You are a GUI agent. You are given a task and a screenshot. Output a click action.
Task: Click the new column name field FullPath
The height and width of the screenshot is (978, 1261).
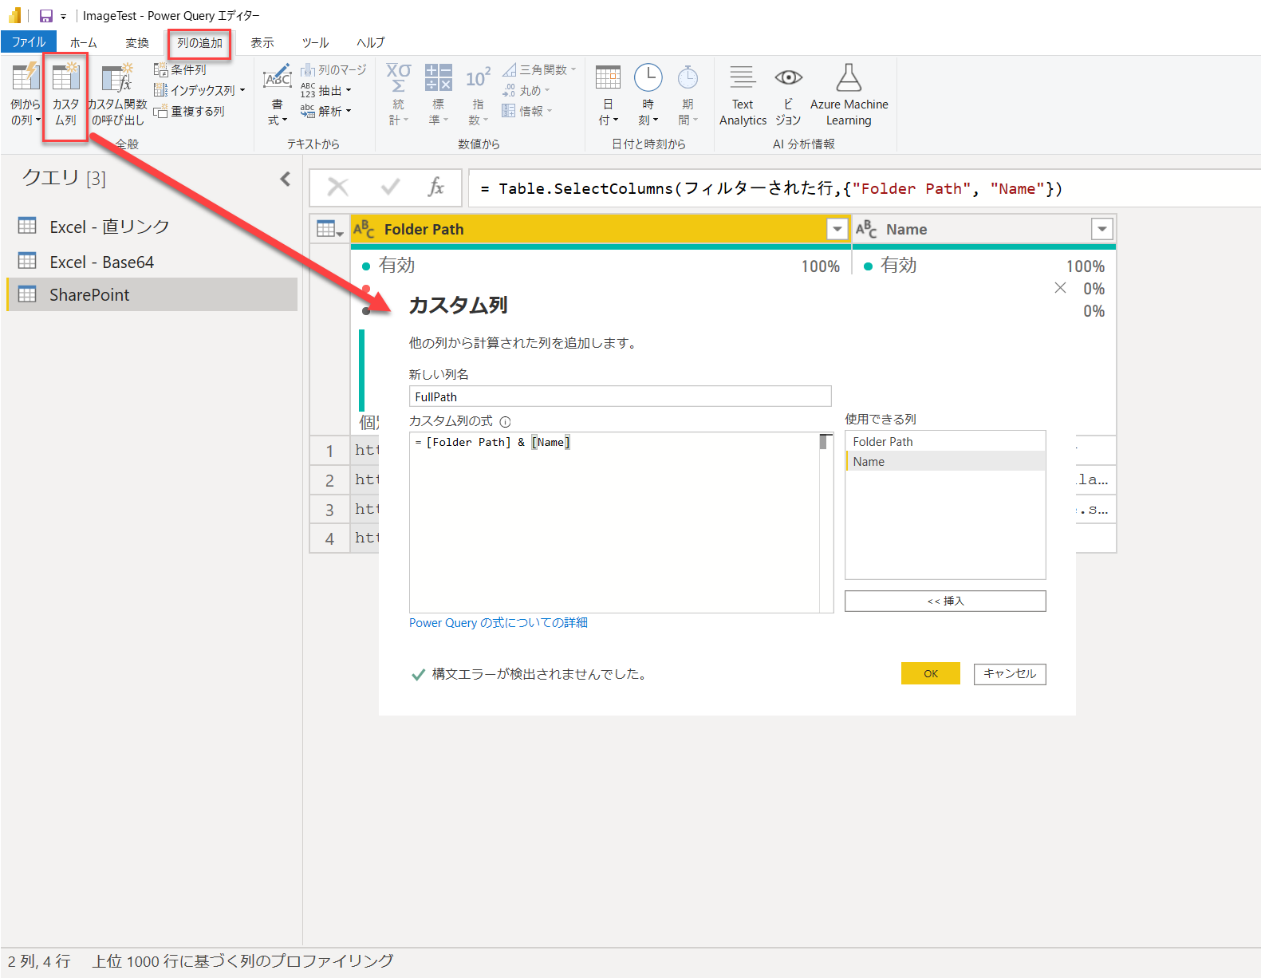click(x=620, y=396)
